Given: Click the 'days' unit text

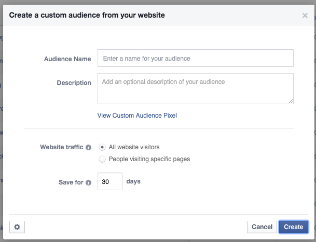Looking at the screenshot, I should [133, 182].
